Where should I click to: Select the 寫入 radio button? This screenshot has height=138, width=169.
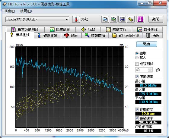(x=137, y=58)
